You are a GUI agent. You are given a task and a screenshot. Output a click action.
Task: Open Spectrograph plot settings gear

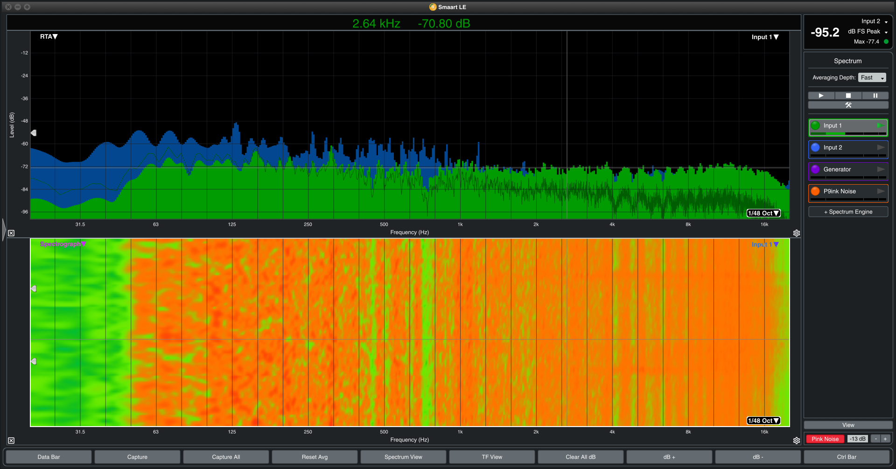(797, 441)
